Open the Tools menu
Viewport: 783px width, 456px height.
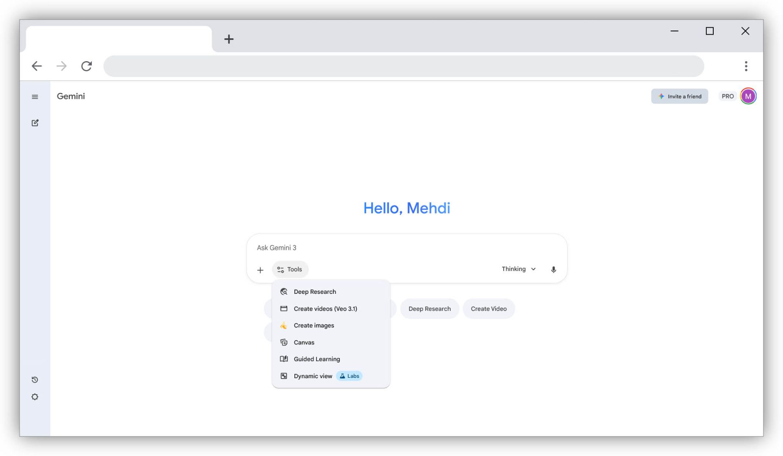(x=290, y=269)
